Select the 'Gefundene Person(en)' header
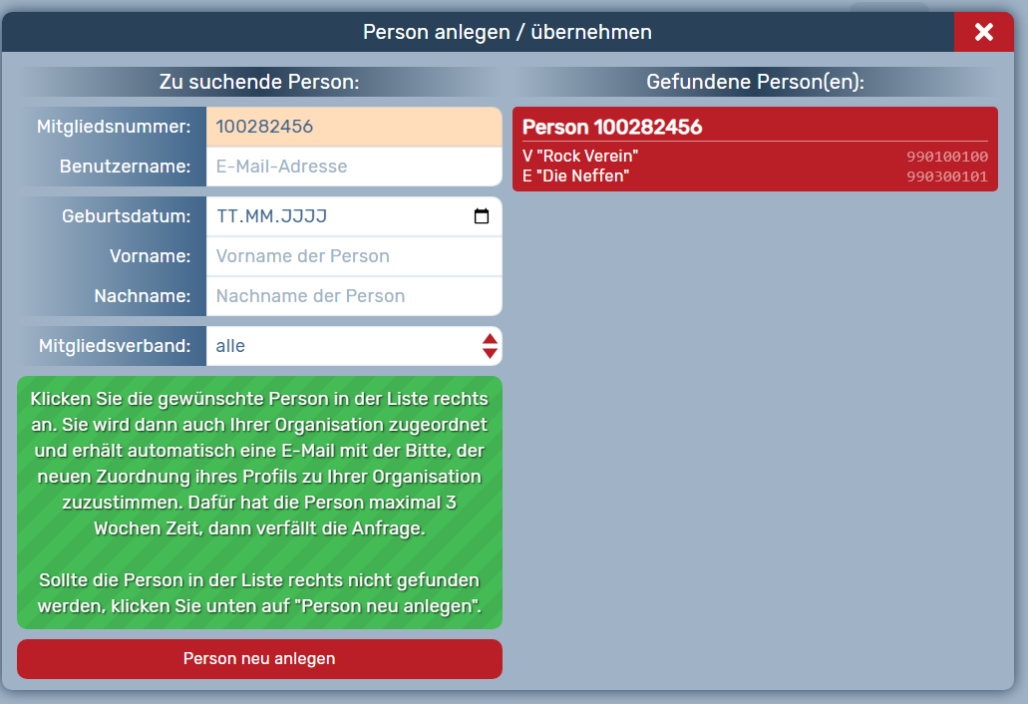The image size is (1028, 704). (x=753, y=81)
